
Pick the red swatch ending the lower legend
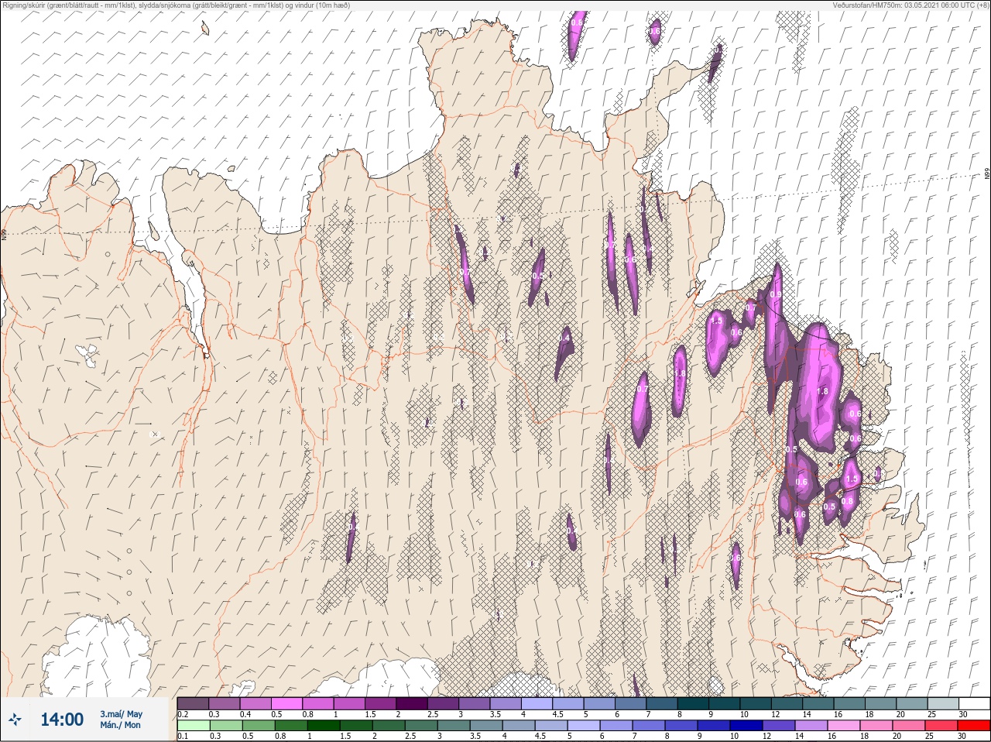tap(973, 725)
